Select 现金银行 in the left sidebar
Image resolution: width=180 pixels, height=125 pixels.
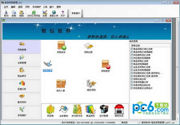(x=22, y=73)
